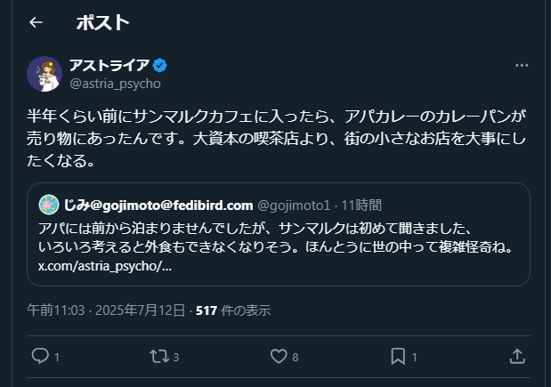Click the ポスト page heading
Screen dimensions: 551x387
point(102,22)
